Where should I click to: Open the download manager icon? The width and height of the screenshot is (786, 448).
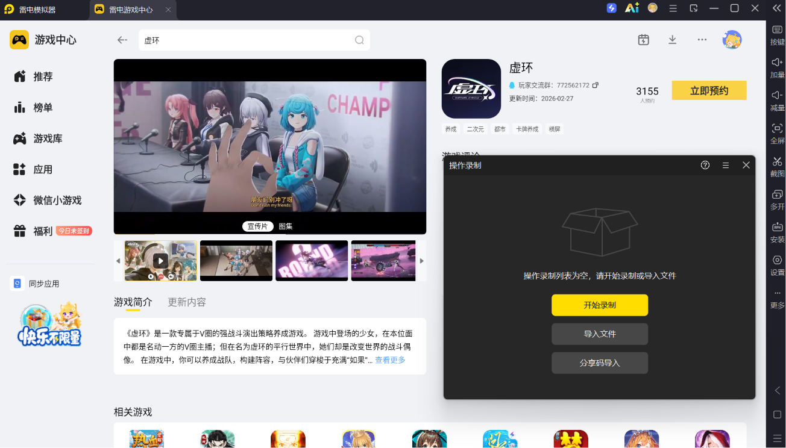(673, 40)
